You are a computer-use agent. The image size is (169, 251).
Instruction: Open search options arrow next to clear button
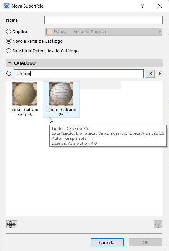tap(160, 74)
